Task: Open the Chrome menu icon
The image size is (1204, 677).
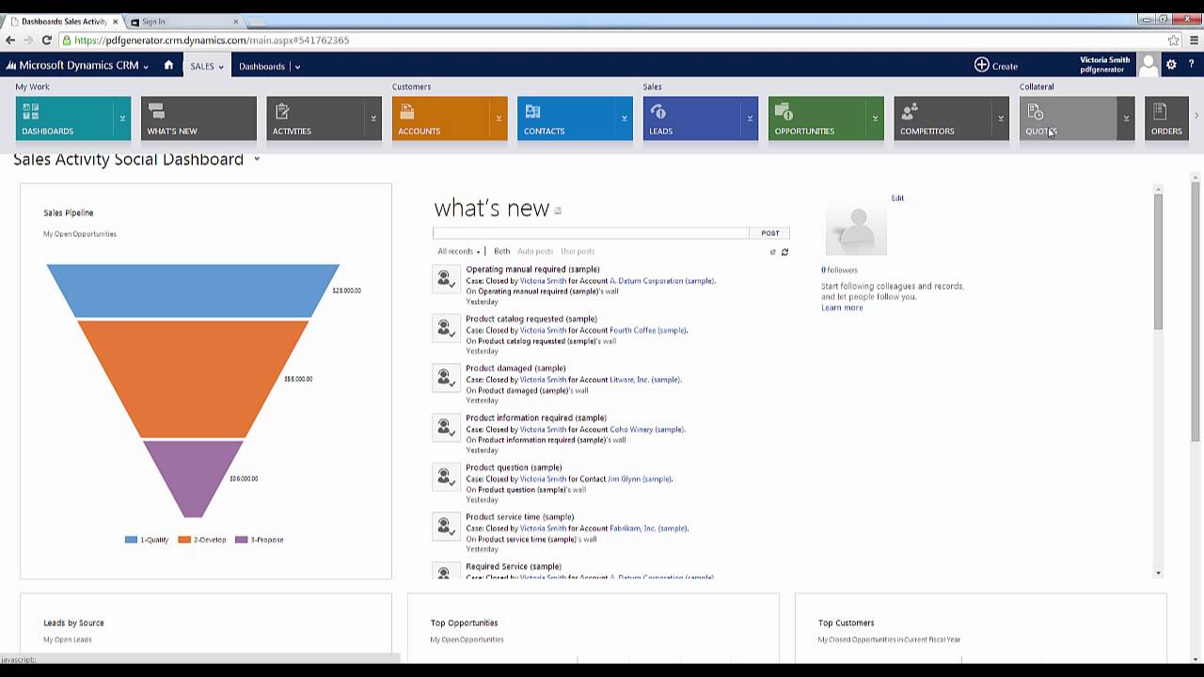Action: (1195, 40)
